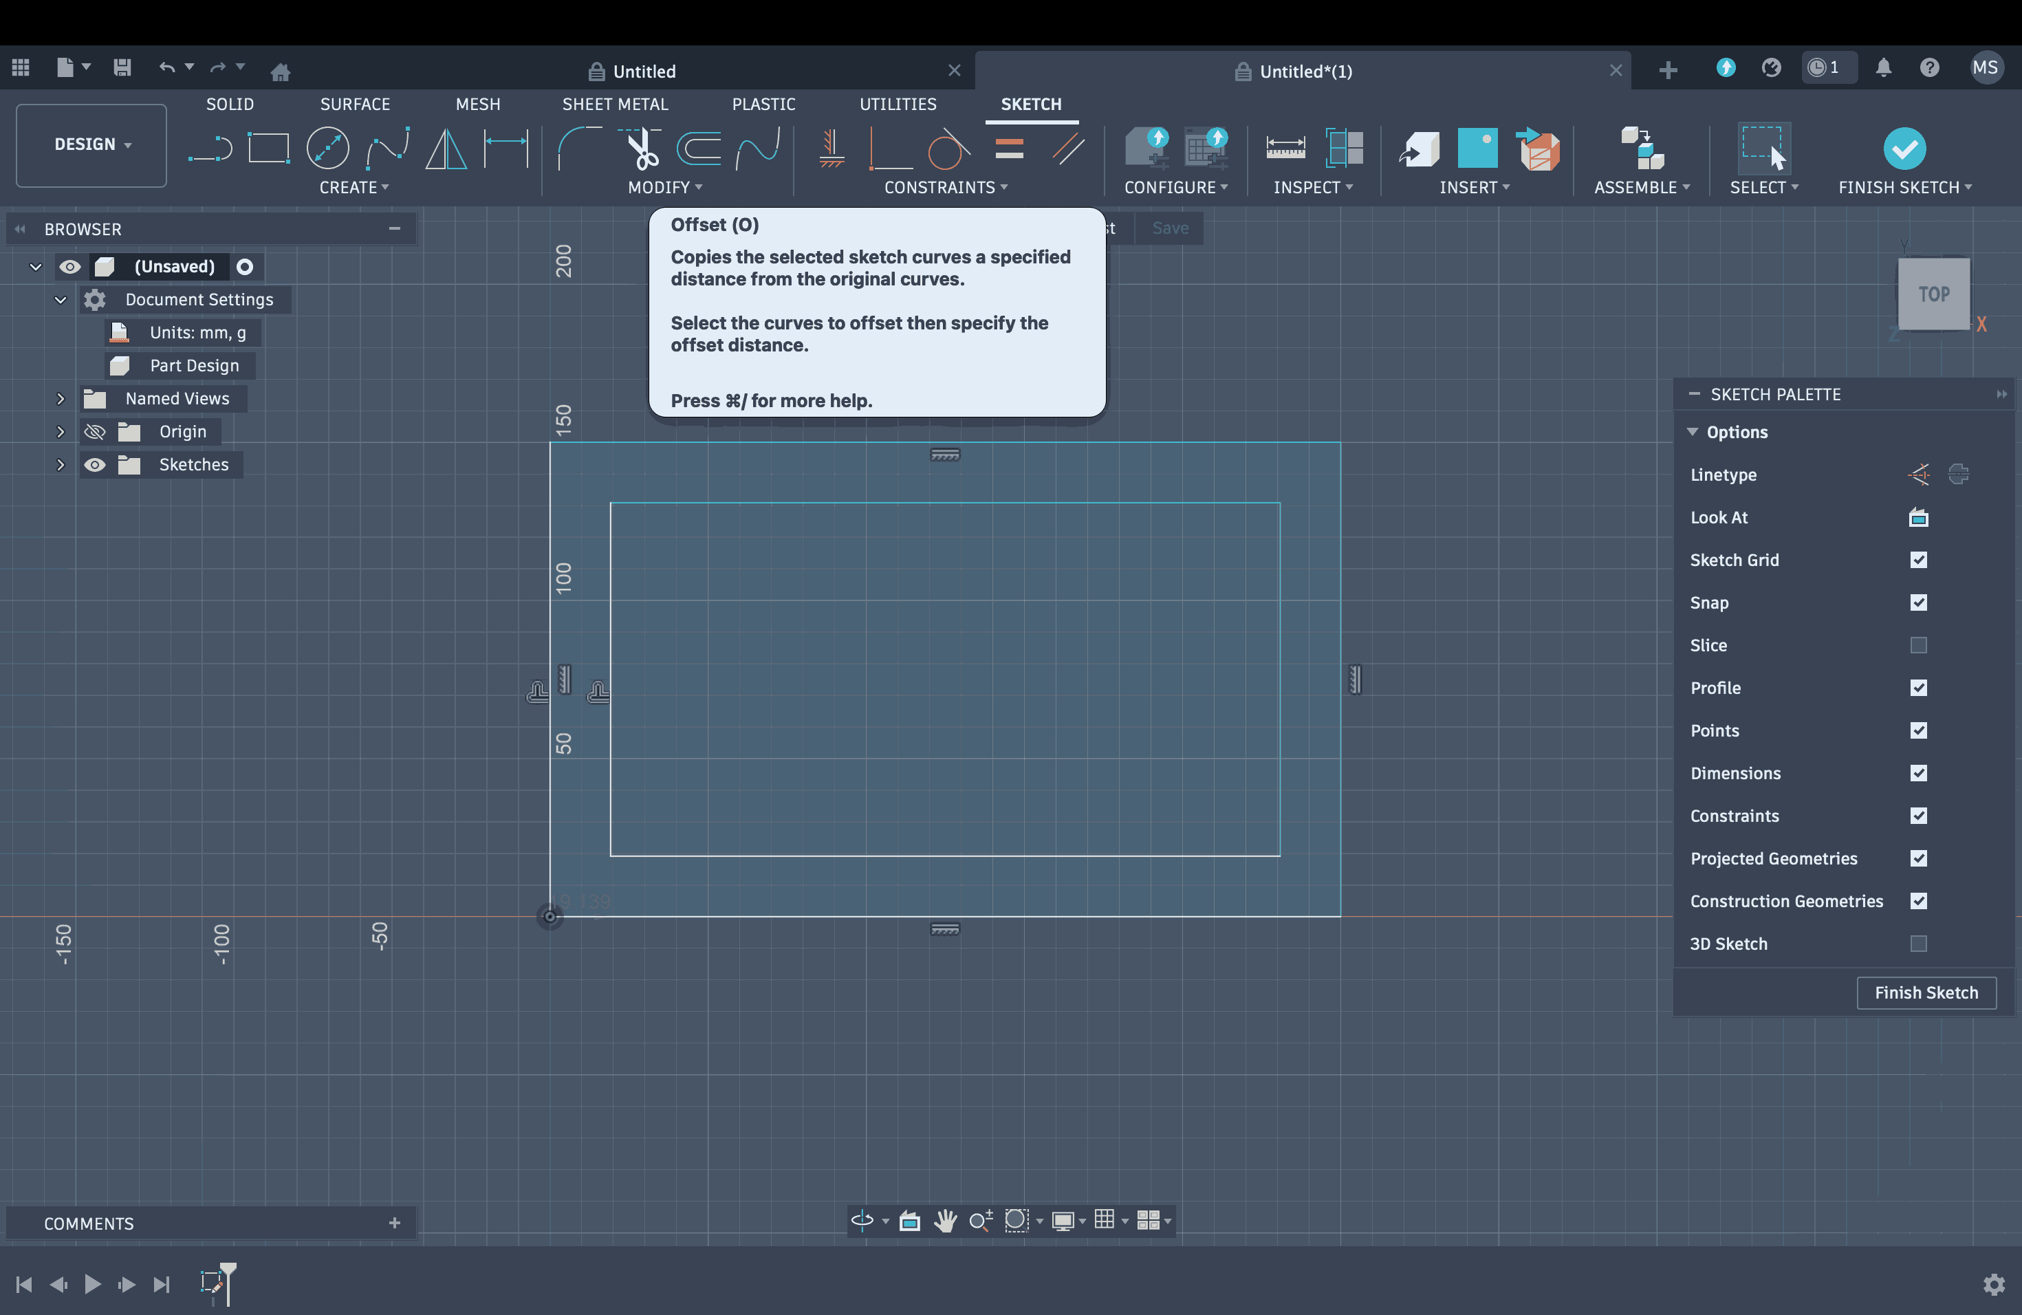The width and height of the screenshot is (2022, 1315).
Task: Open the MODIFY dropdown menu
Action: pos(664,188)
